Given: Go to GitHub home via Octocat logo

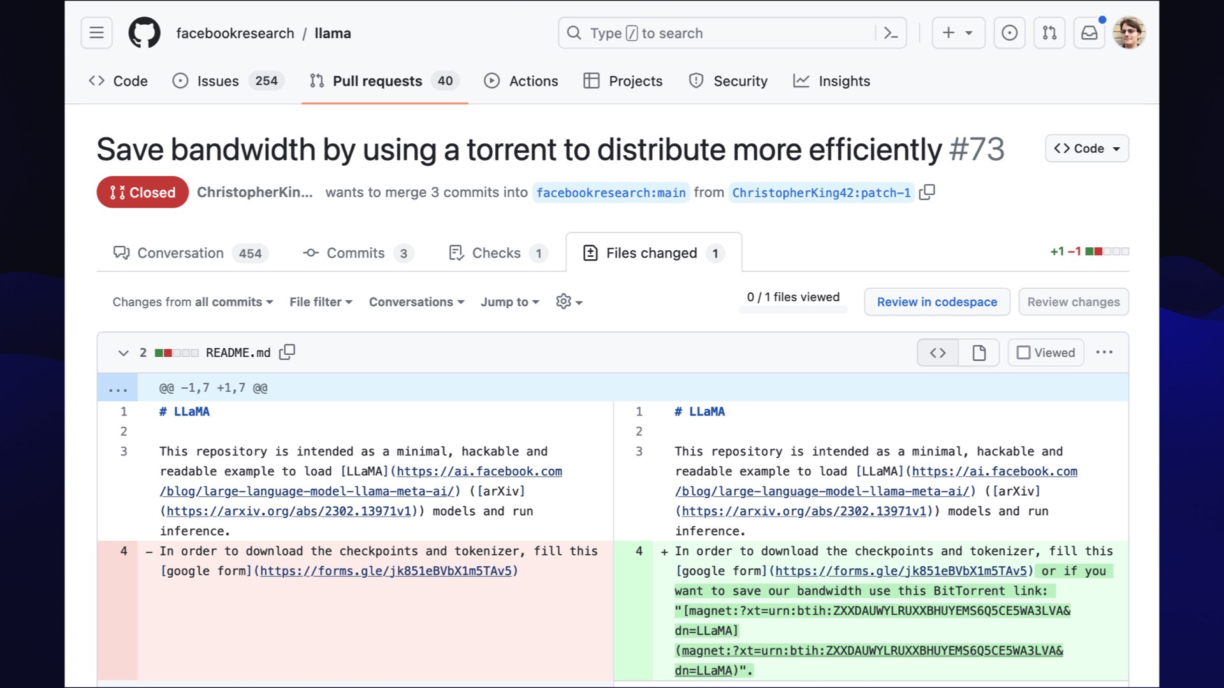Looking at the screenshot, I should [x=145, y=32].
